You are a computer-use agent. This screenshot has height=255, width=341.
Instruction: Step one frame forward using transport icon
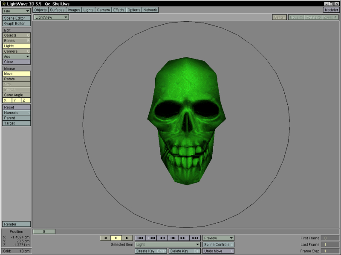coord(174,238)
